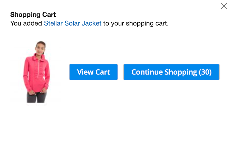The height and width of the screenshot is (142, 230).
Task: Click the View Cart button
Action: (93, 72)
